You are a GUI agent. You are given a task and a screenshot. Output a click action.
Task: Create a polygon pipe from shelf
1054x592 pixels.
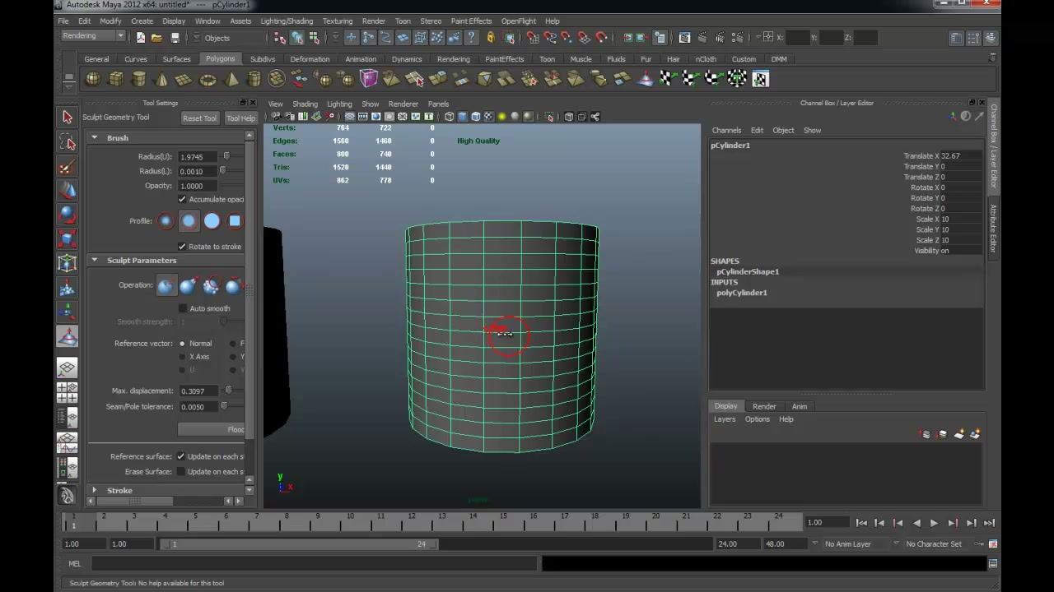click(x=254, y=79)
